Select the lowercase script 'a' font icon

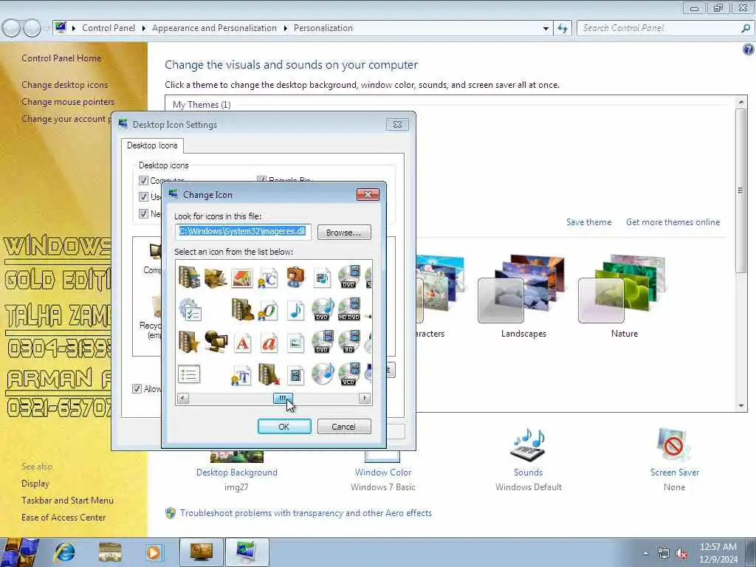pos(269,343)
